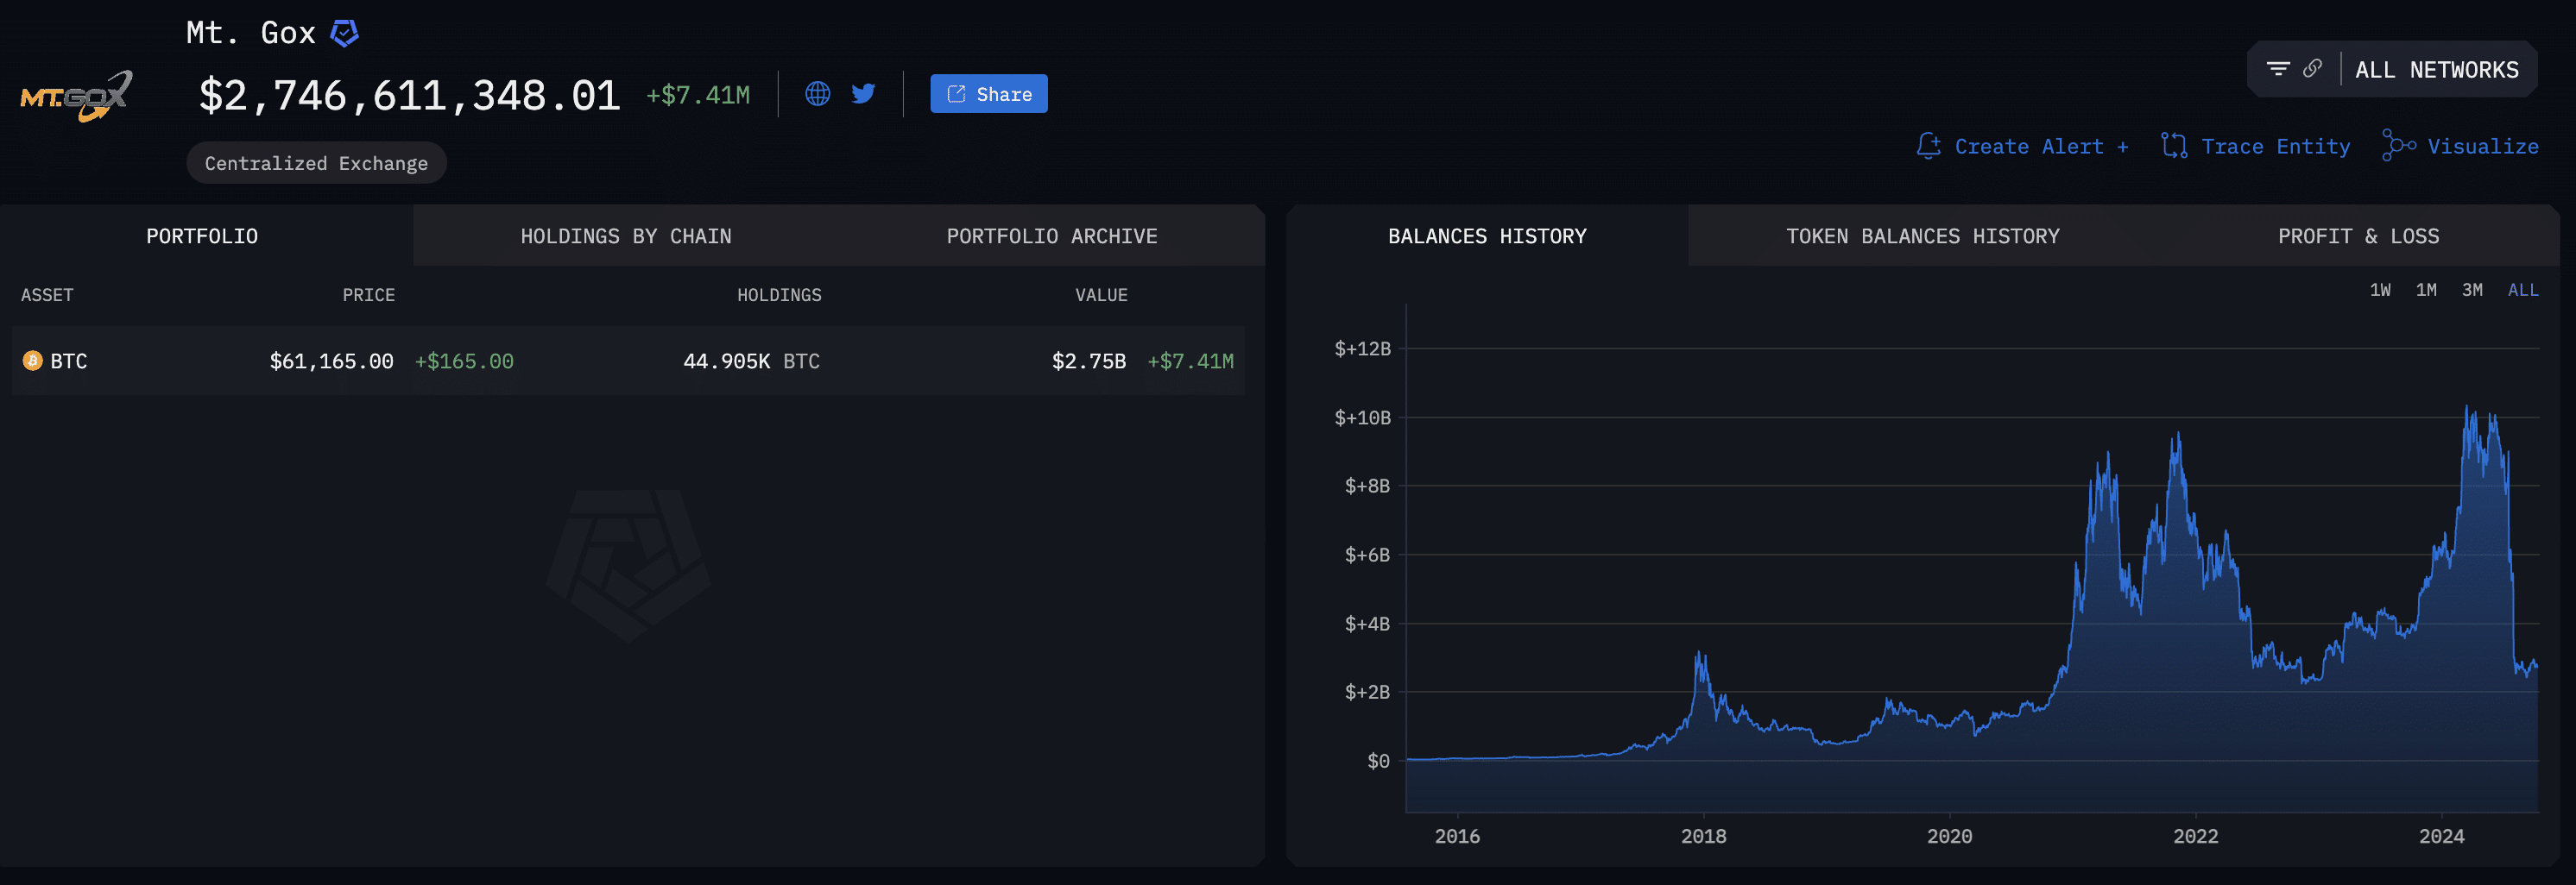
Task: Open the PORTFOLIO ARCHIVE tab
Action: (x=1051, y=235)
